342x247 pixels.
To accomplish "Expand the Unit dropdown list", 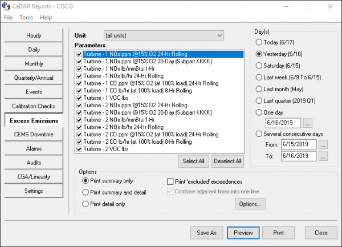I will 219,36.
